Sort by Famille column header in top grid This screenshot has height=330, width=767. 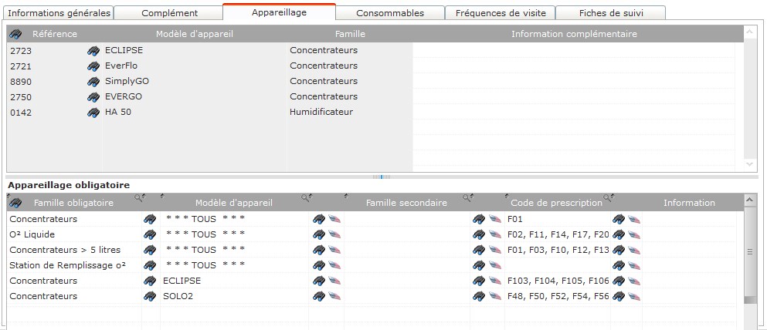[x=350, y=35]
